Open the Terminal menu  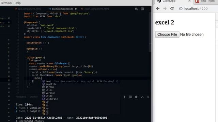(6, 3)
